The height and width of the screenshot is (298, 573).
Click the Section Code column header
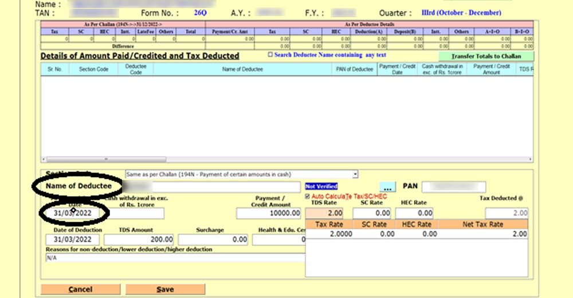click(93, 69)
